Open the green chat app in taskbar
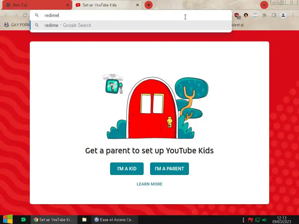This screenshot has height=224, width=299. (x=23, y=220)
